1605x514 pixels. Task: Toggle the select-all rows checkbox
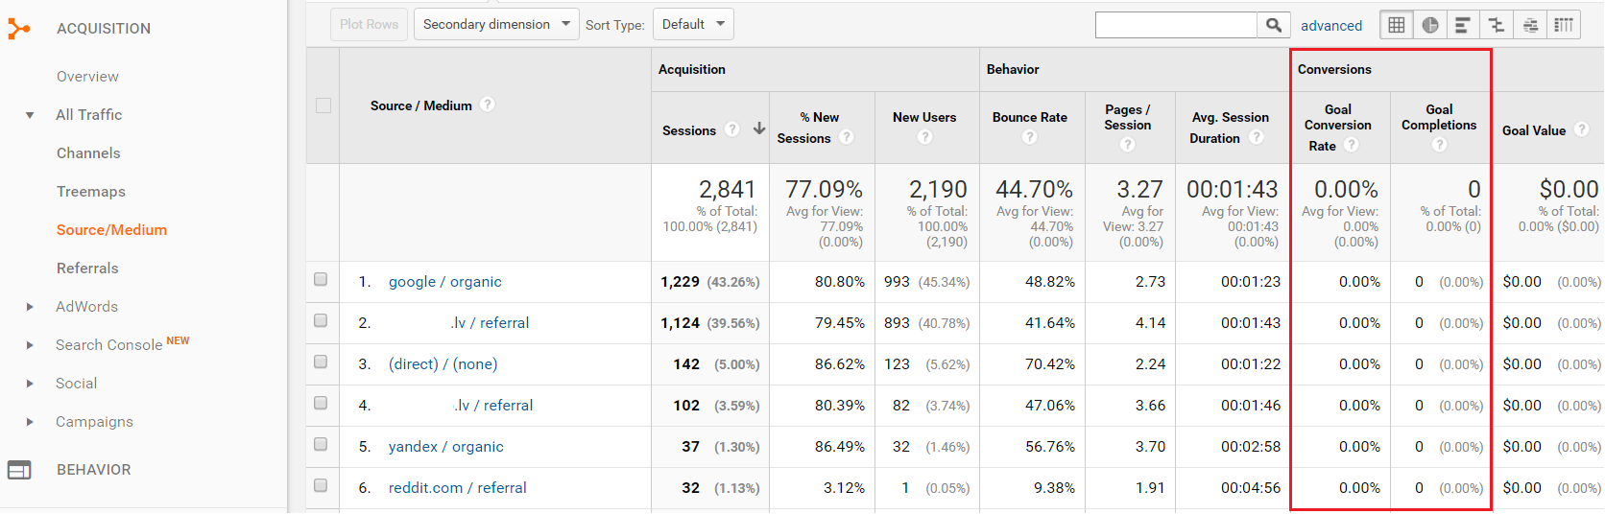click(323, 105)
